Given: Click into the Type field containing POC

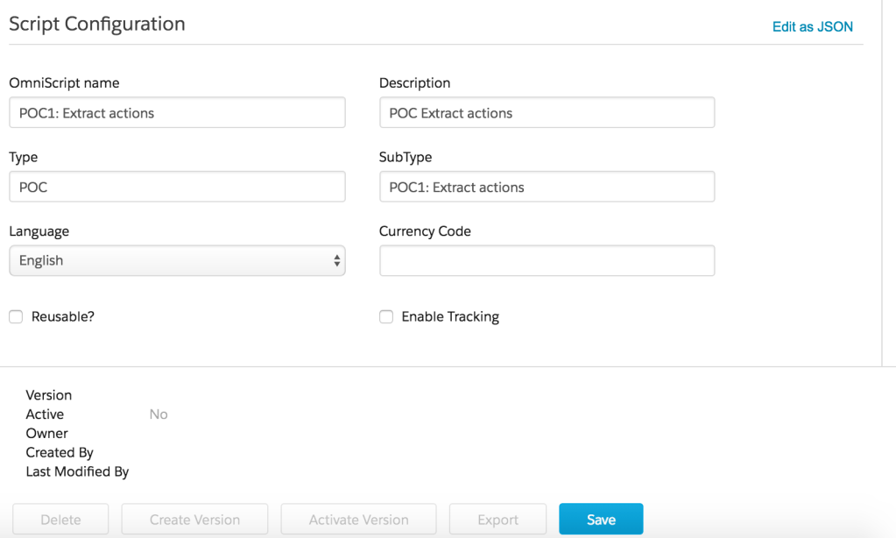Looking at the screenshot, I should click(177, 187).
